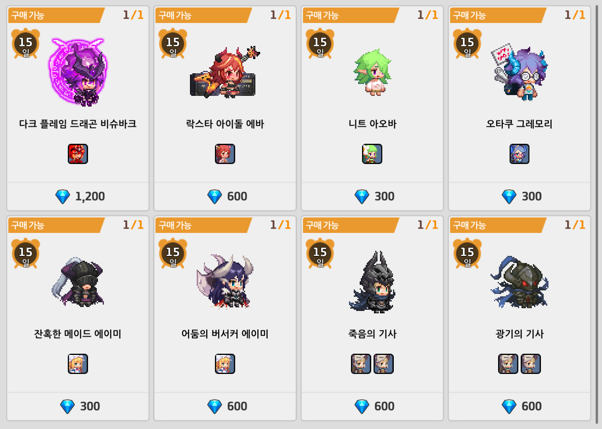Click the vertical scrollbar on the right edge

[597, 214]
